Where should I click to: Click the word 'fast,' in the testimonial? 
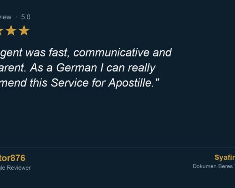pos(59,53)
